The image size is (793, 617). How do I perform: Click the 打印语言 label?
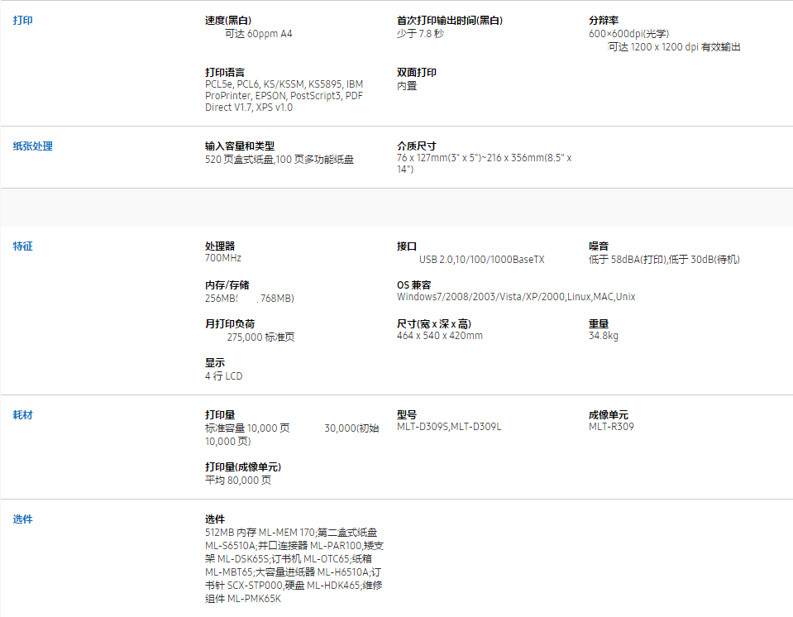(x=225, y=72)
